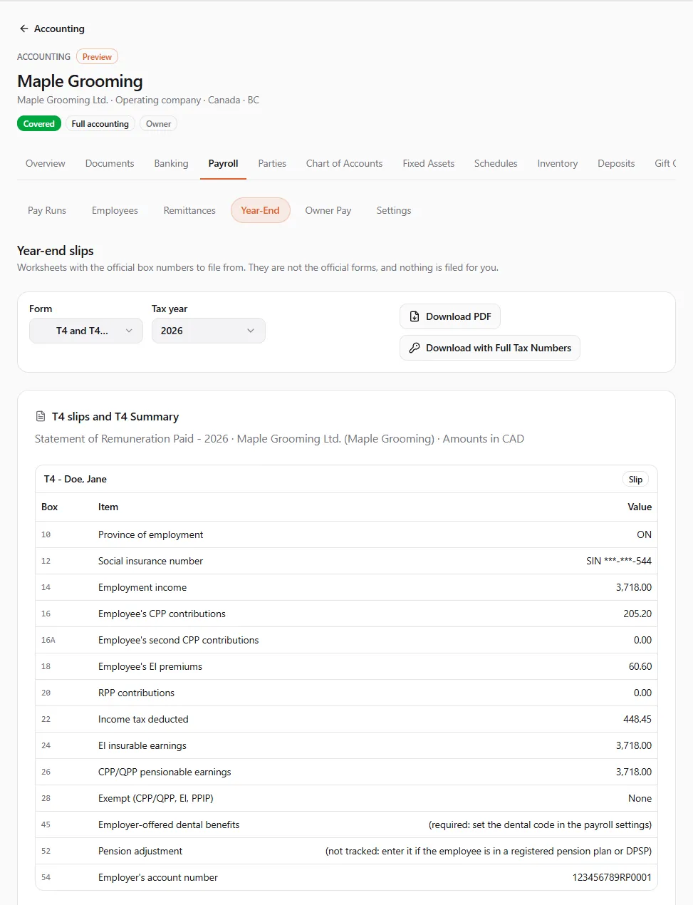Switch to the Banking tab

click(x=171, y=163)
